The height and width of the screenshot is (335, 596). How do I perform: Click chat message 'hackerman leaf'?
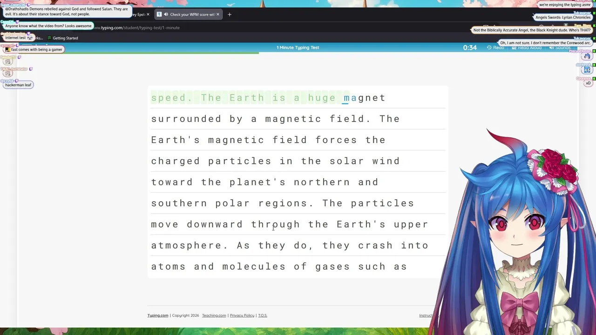click(x=18, y=85)
